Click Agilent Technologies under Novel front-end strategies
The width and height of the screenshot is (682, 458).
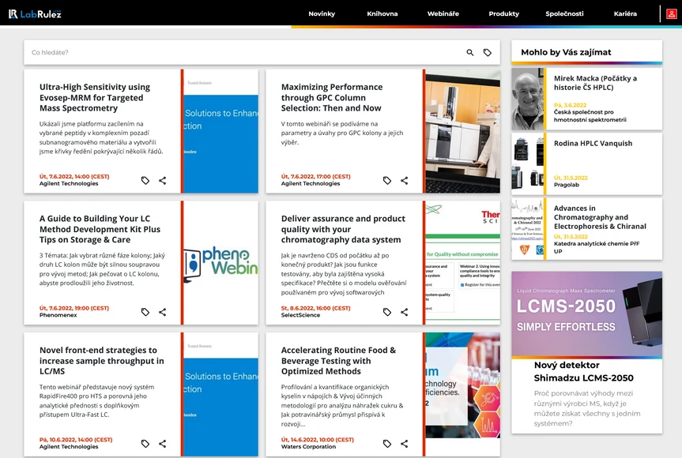[x=69, y=447]
